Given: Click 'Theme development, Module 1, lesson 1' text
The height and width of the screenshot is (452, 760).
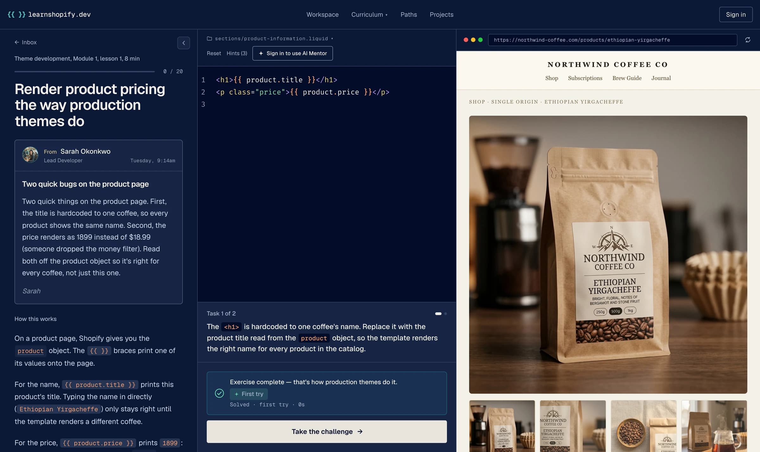Looking at the screenshot, I should pos(68,59).
